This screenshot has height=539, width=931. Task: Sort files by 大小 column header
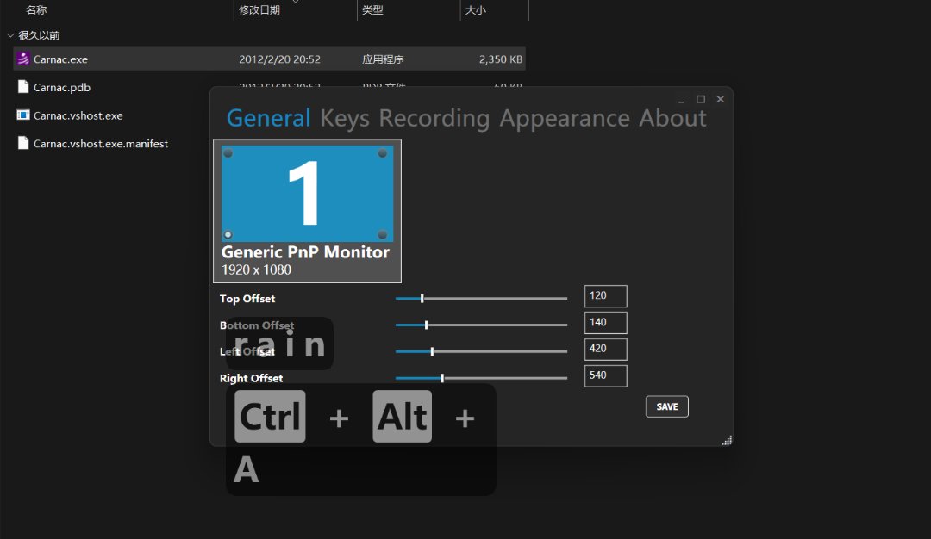pyautogui.click(x=476, y=10)
